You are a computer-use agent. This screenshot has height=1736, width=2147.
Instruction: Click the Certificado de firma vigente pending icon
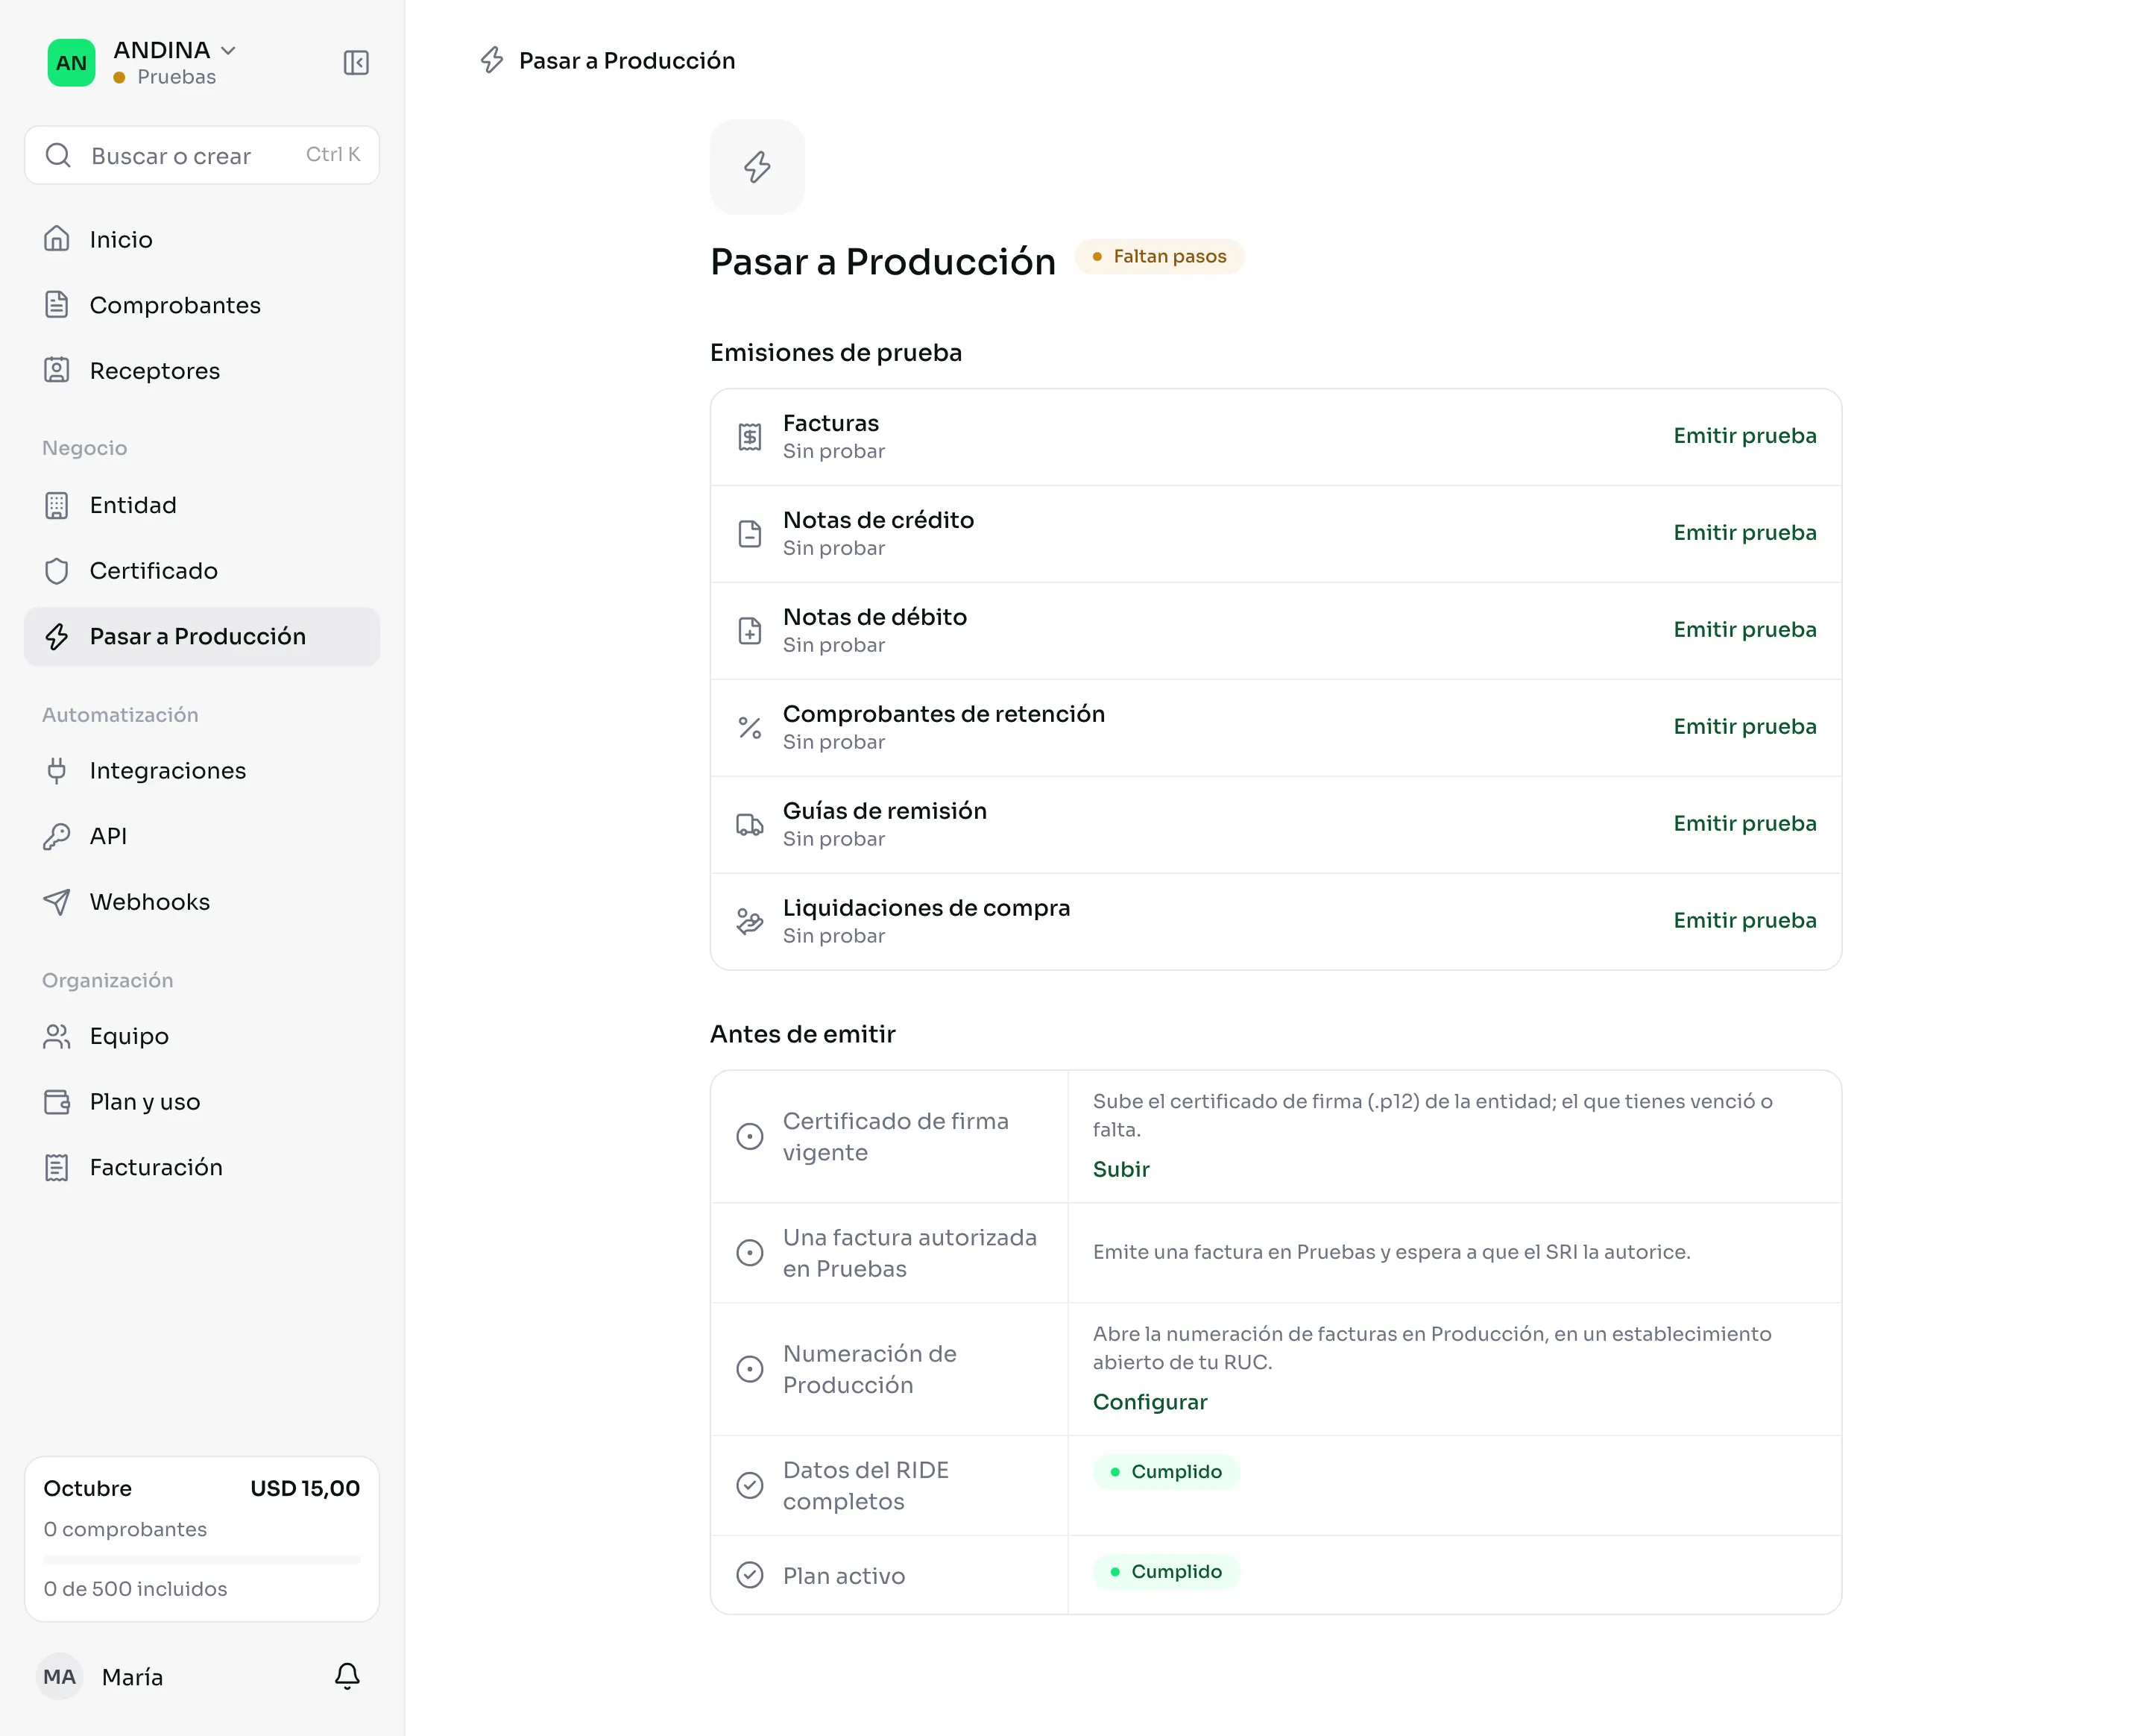[750, 1137]
